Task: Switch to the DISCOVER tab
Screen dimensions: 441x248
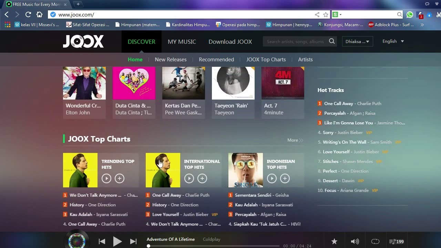Action: [142, 41]
